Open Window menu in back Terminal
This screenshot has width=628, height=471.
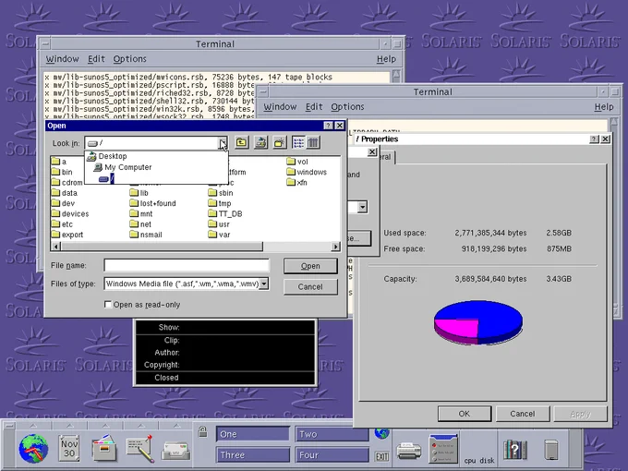[62, 59]
